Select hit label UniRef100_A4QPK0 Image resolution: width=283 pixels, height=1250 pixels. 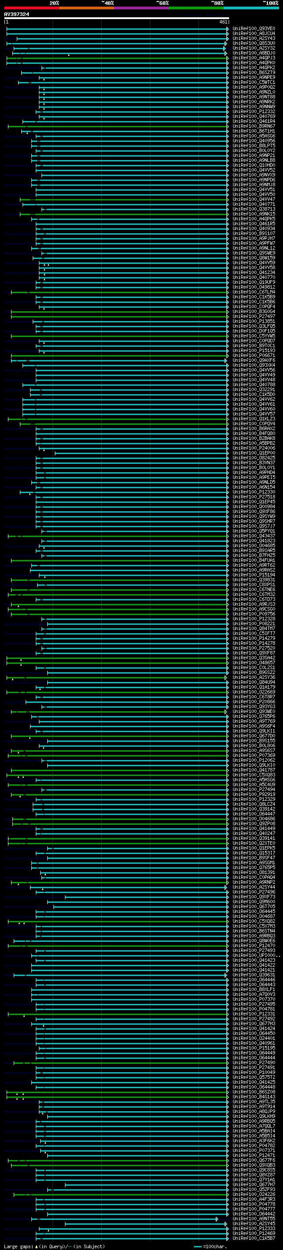tap(253, 63)
